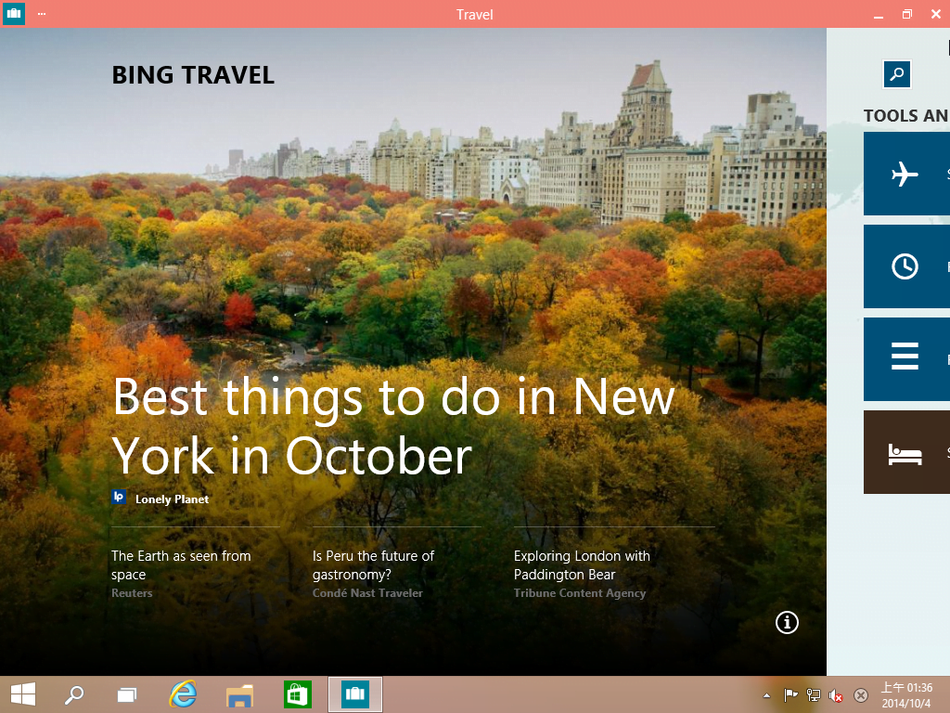The width and height of the screenshot is (950, 713).
Task: Open File Explorer from taskbar
Action: click(x=240, y=694)
